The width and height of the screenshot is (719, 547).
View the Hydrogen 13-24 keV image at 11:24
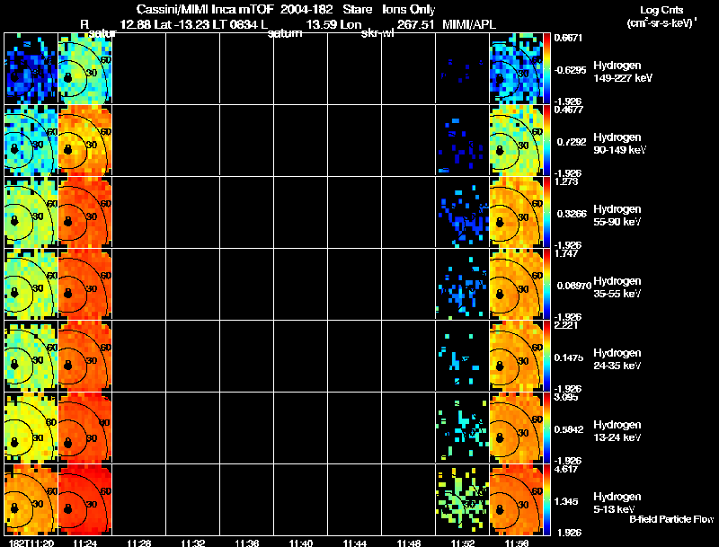[x=84, y=428]
